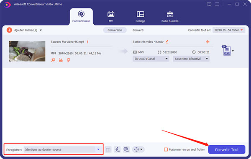Click the magic wand edit effects icon

click(53, 60)
